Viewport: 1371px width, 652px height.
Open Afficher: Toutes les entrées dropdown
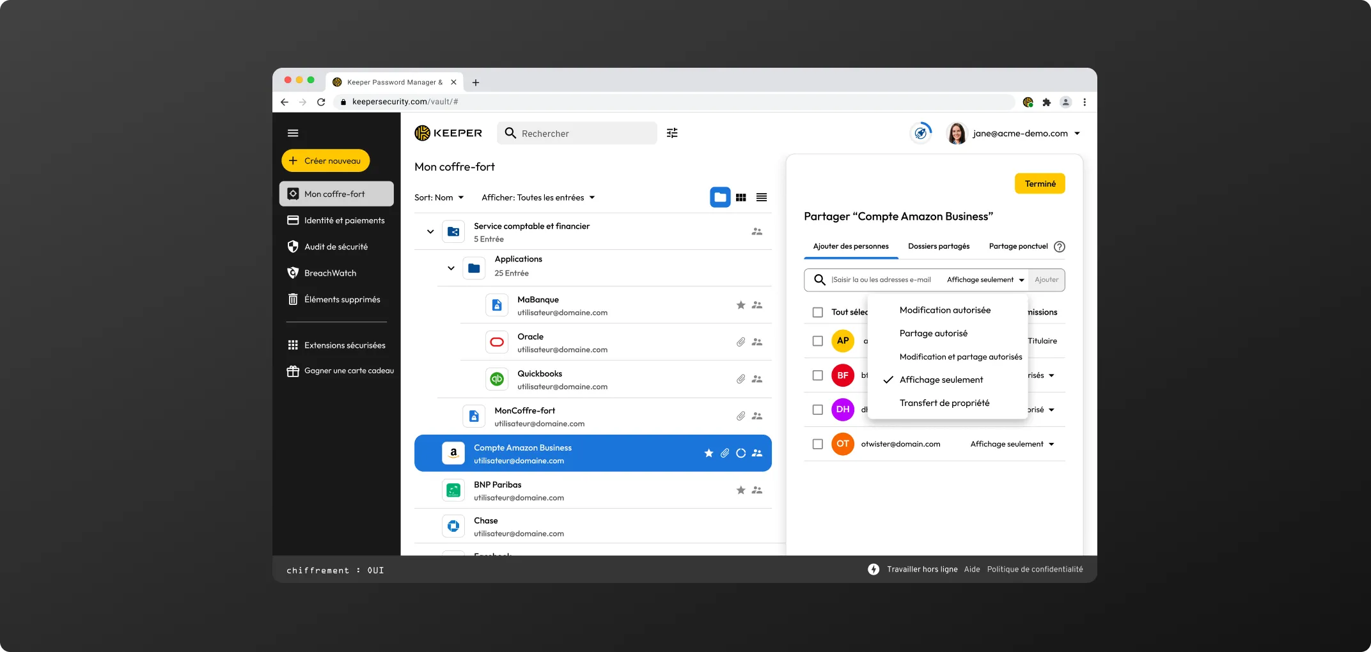click(538, 198)
